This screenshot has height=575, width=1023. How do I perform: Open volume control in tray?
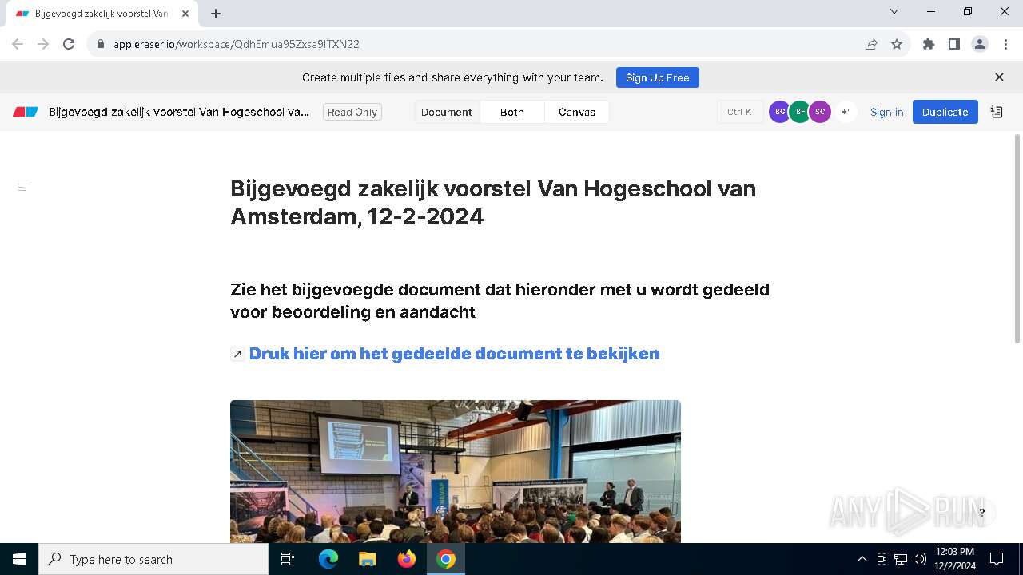pos(920,559)
